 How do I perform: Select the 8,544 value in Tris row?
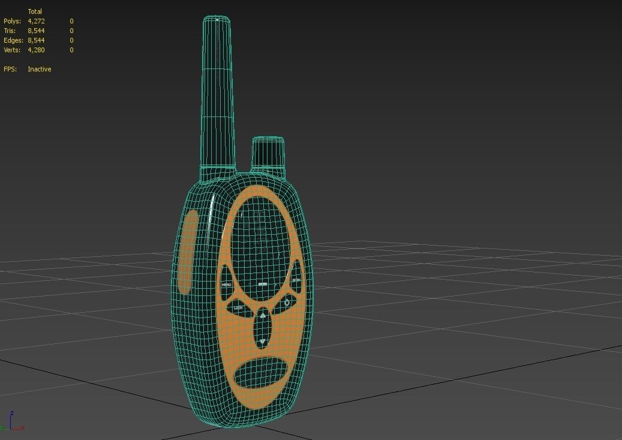(x=36, y=31)
